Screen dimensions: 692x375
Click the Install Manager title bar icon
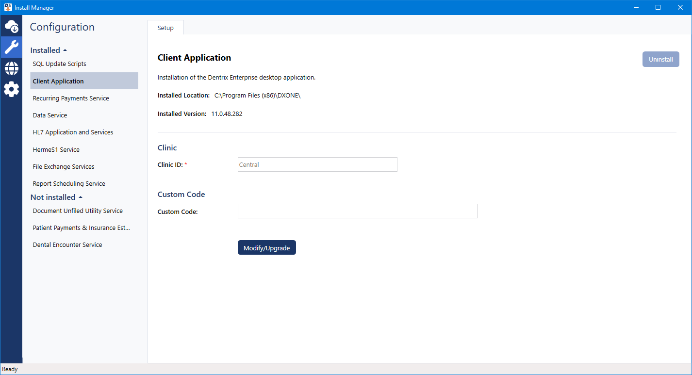coord(8,7)
